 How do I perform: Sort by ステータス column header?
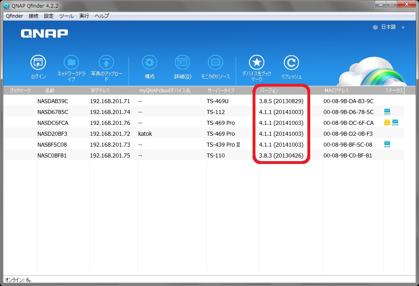pyautogui.click(x=394, y=91)
